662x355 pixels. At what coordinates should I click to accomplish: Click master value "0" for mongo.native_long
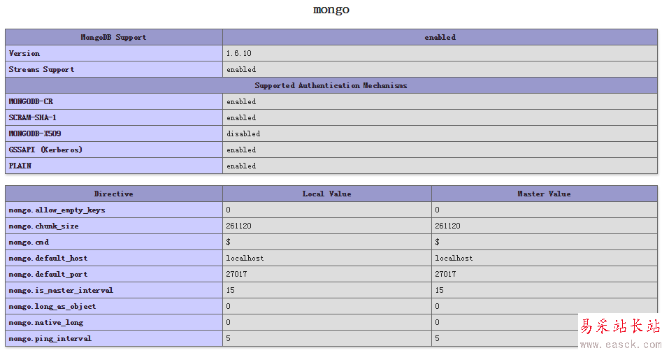[438, 322]
